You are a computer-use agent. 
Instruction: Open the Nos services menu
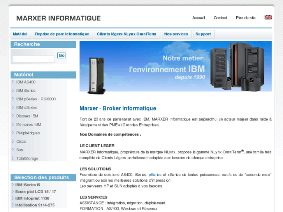(176, 34)
